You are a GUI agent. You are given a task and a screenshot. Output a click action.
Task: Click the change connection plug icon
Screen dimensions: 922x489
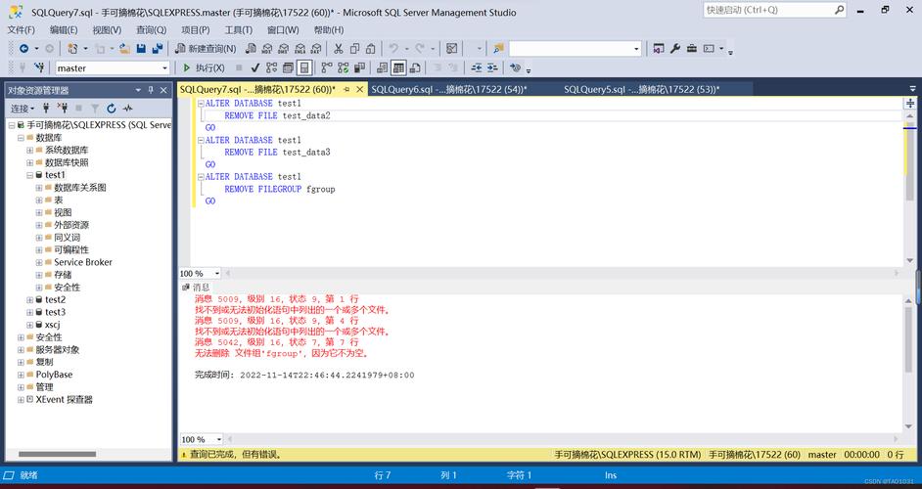[39, 68]
